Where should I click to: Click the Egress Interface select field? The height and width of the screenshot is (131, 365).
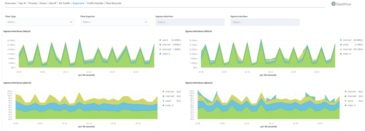click(265, 22)
